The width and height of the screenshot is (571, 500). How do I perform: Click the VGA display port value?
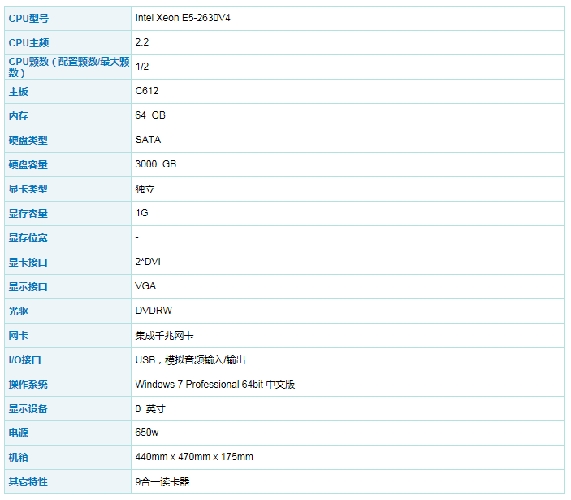(x=145, y=286)
